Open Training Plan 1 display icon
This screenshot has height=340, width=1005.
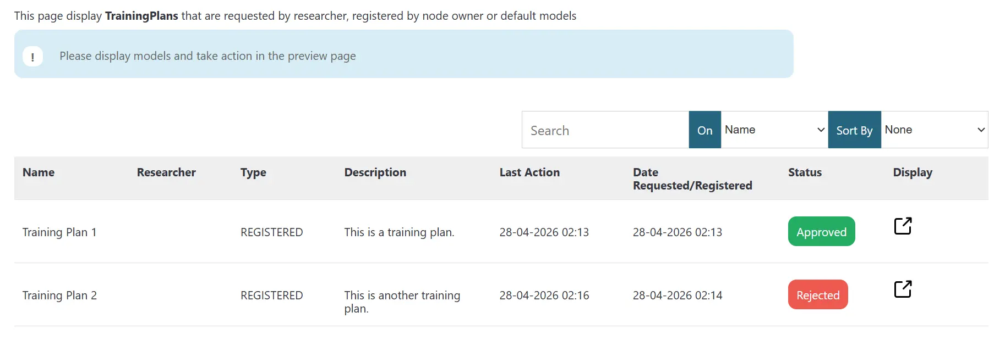point(903,226)
